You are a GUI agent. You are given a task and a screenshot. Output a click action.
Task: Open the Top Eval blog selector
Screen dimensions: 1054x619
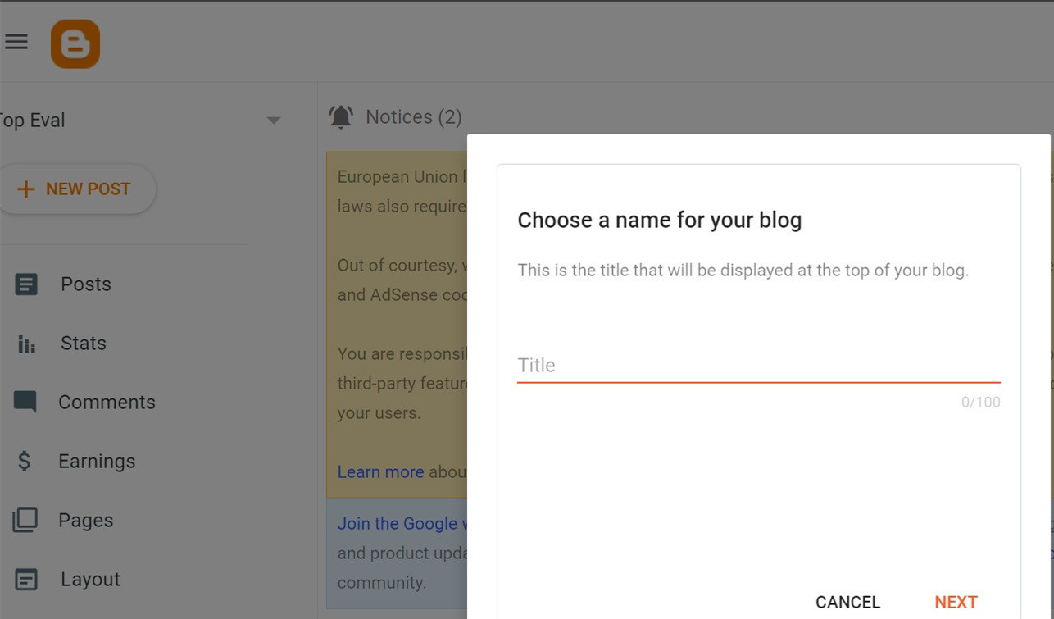[138, 121]
